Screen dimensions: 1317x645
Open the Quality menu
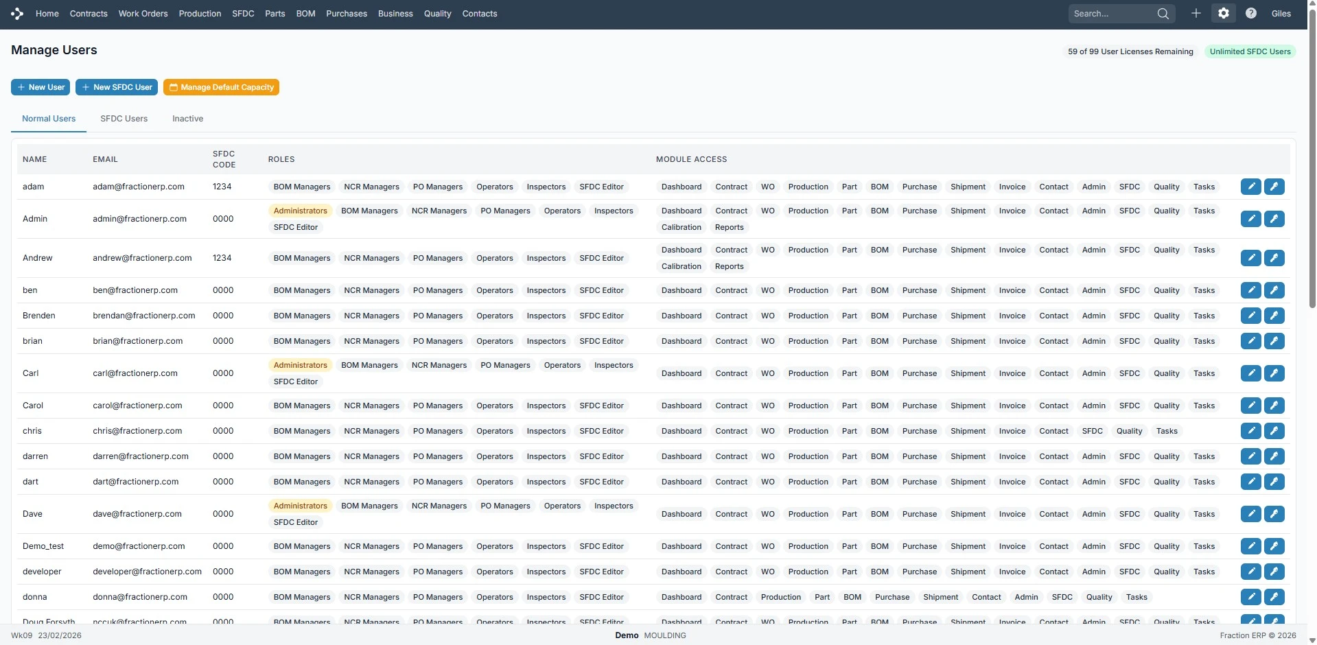pyautogui.click(x=437, y=13)
